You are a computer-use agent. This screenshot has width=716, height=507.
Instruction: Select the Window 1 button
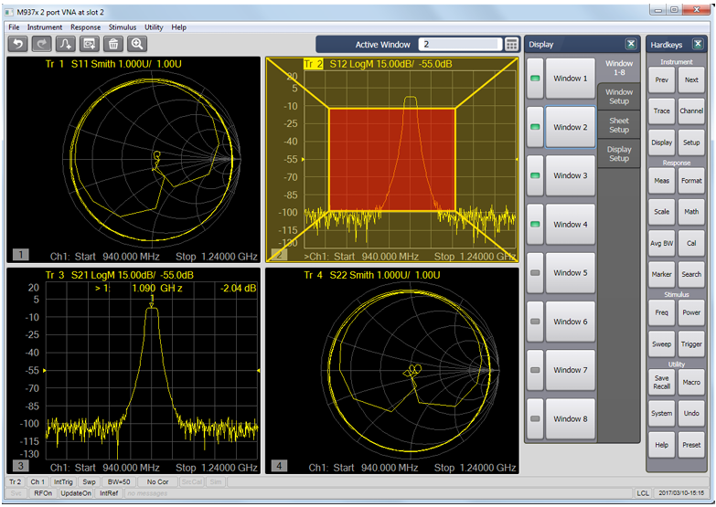(x=571, y=79)
